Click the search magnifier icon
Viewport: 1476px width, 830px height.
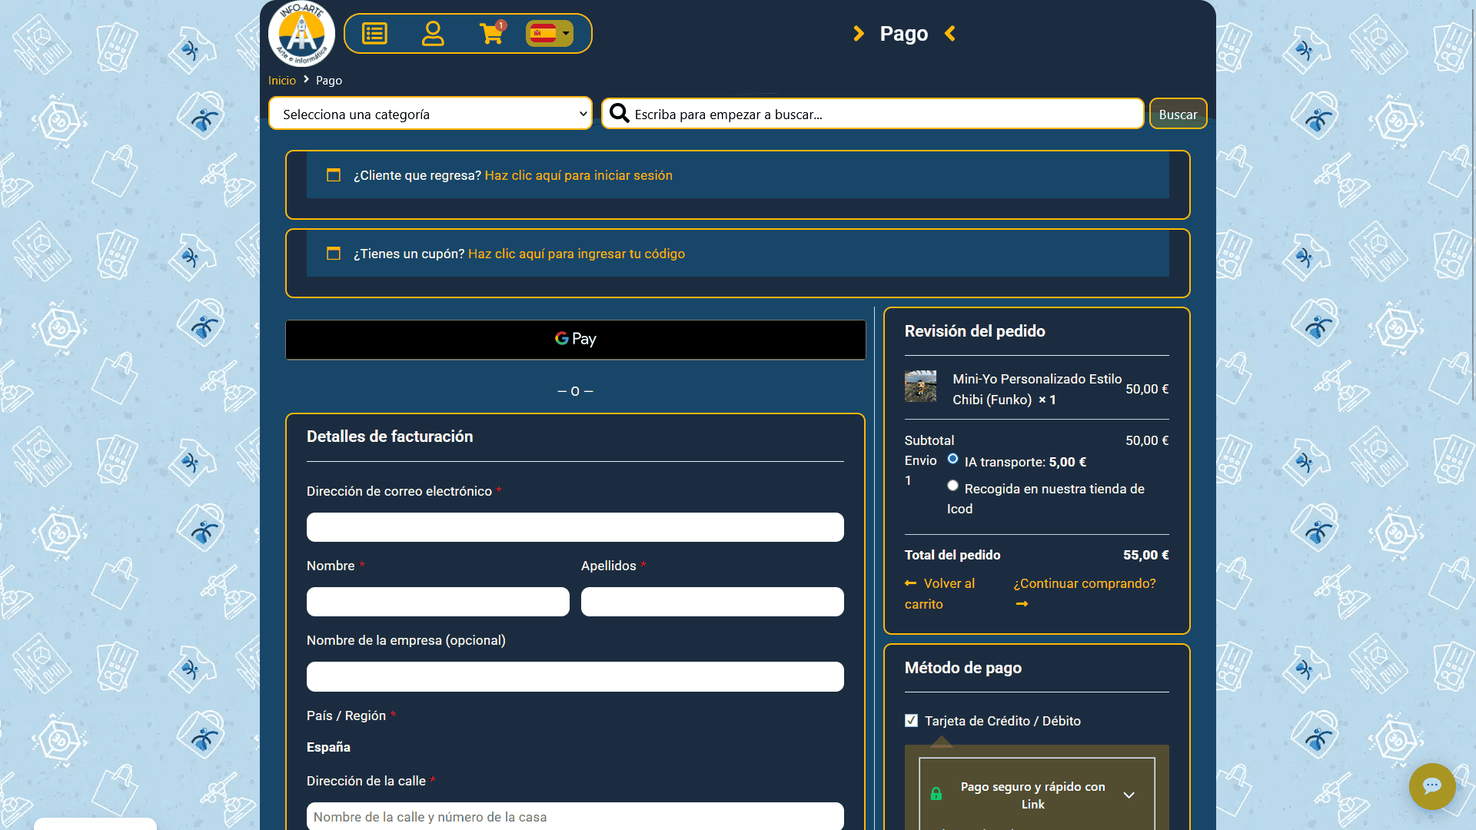click(619, 114)
